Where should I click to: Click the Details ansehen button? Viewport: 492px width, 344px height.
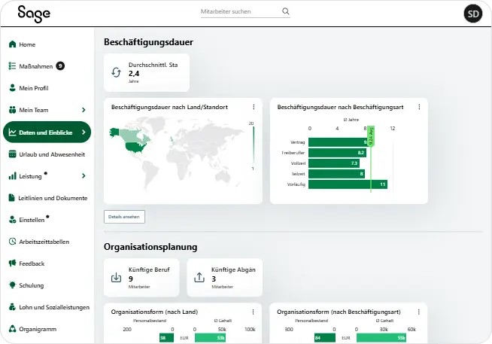(124, 217)
